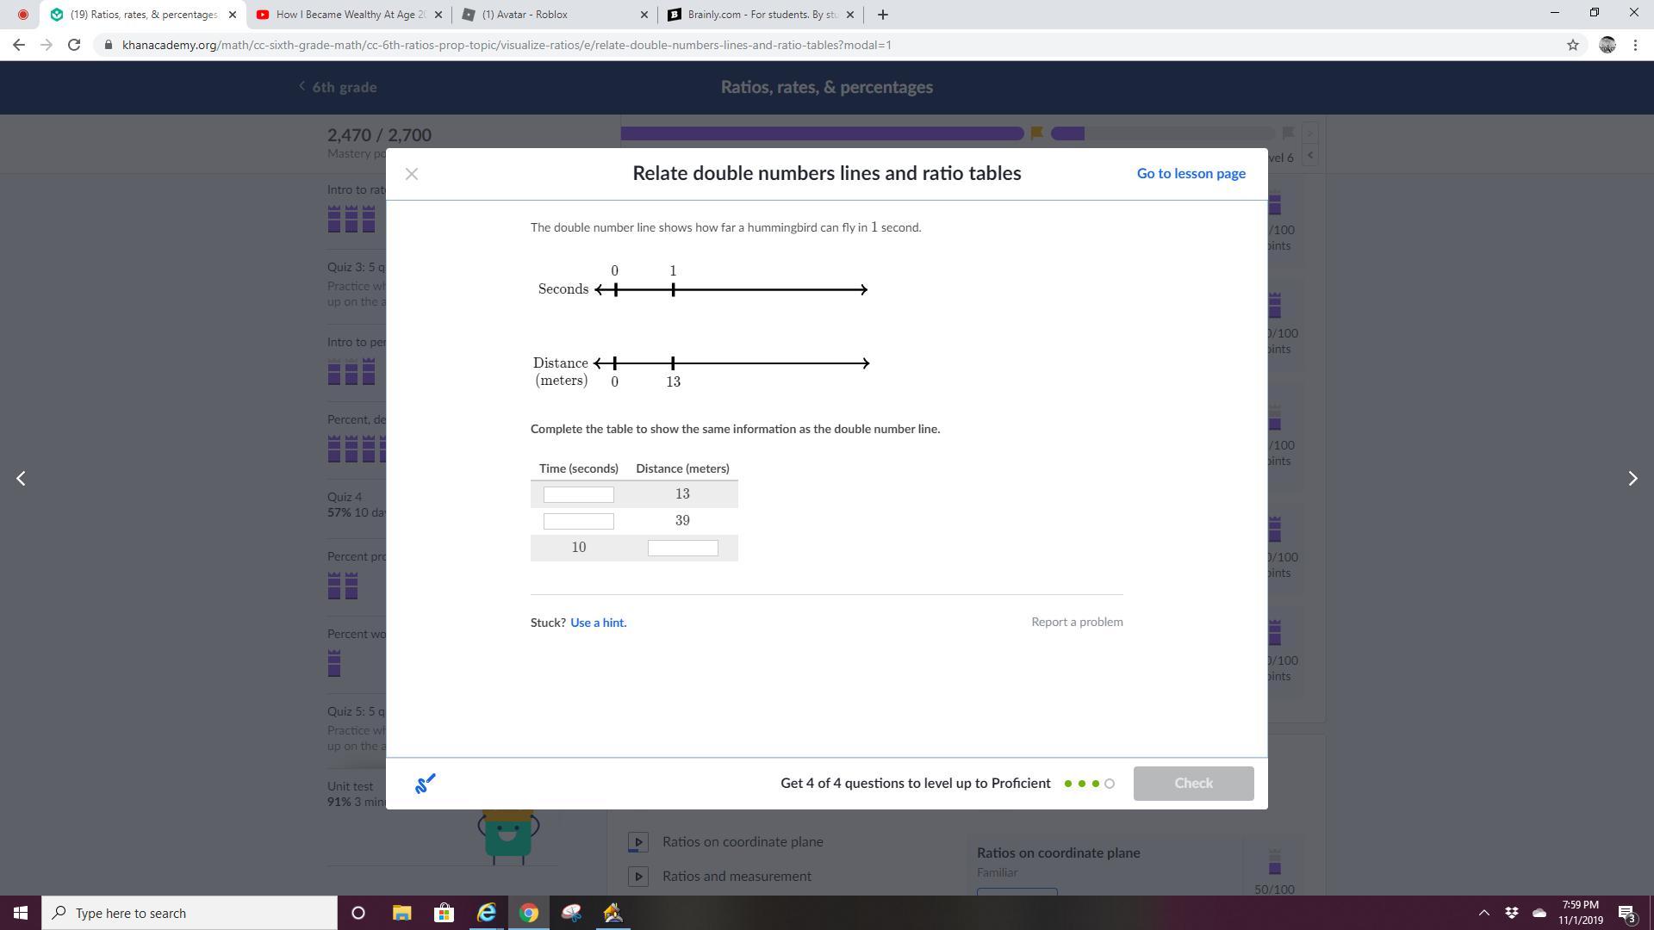Close the exercise modal with X icon
Image resolution: width=1654 pixels, height=930 pixels.
coord(412,174)
